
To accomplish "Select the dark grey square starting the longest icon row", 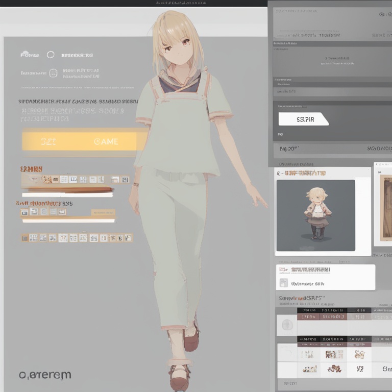I will [24, 238].
